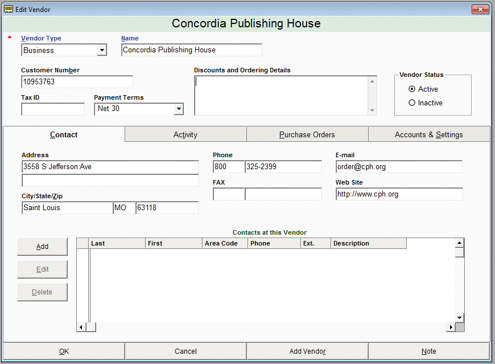
Task: Focus the E-mail address field
Action: click(x=398, y=167)
